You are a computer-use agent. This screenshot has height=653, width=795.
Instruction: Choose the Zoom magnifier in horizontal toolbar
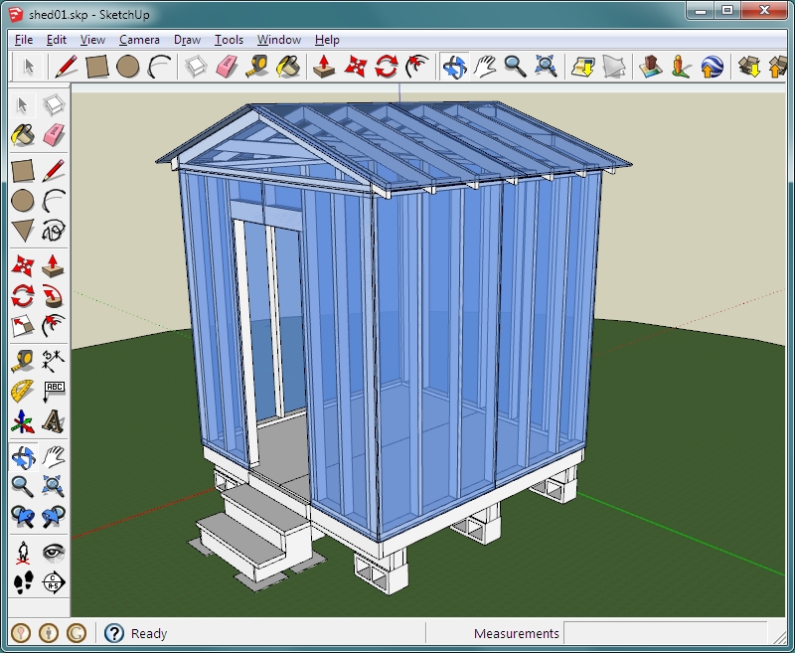tap(515, 67)
